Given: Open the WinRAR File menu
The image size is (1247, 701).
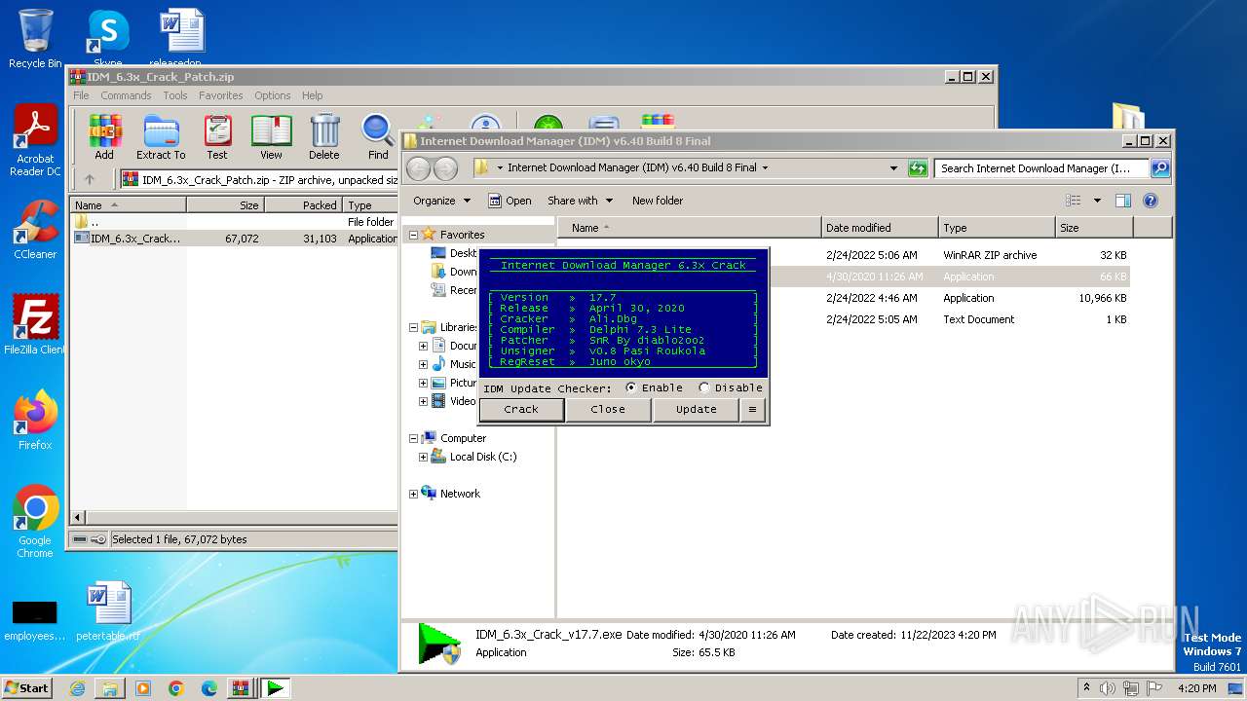Looking at the screenshot, I should click(81, 95).
